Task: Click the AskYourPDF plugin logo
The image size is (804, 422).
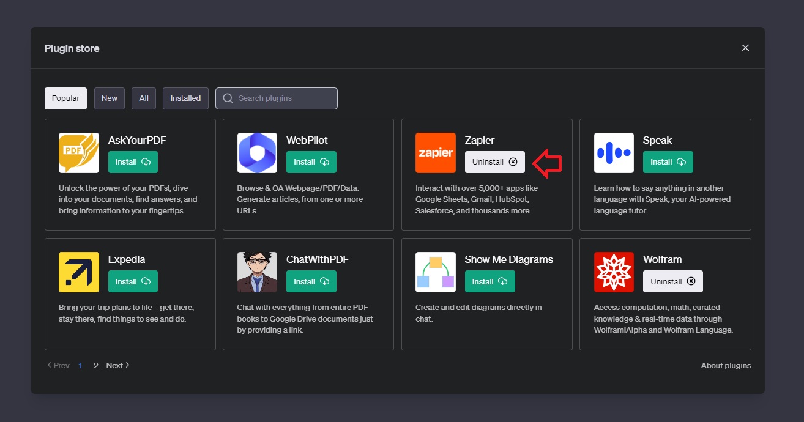Action: 79,153
